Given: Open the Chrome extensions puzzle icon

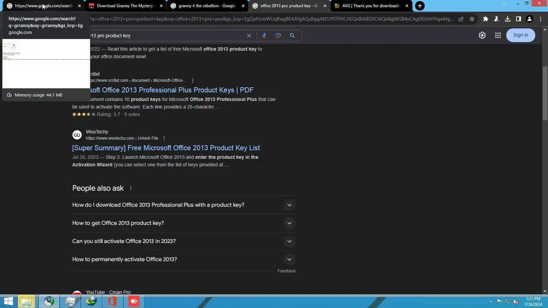Looking at the screenshot, I should pyautogui.click(x=485, y=19).
